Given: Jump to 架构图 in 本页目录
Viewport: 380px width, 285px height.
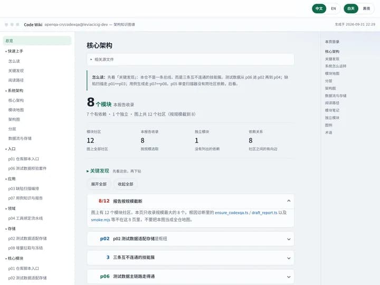Looking at the screenshot, I should (x=330, y=88).
